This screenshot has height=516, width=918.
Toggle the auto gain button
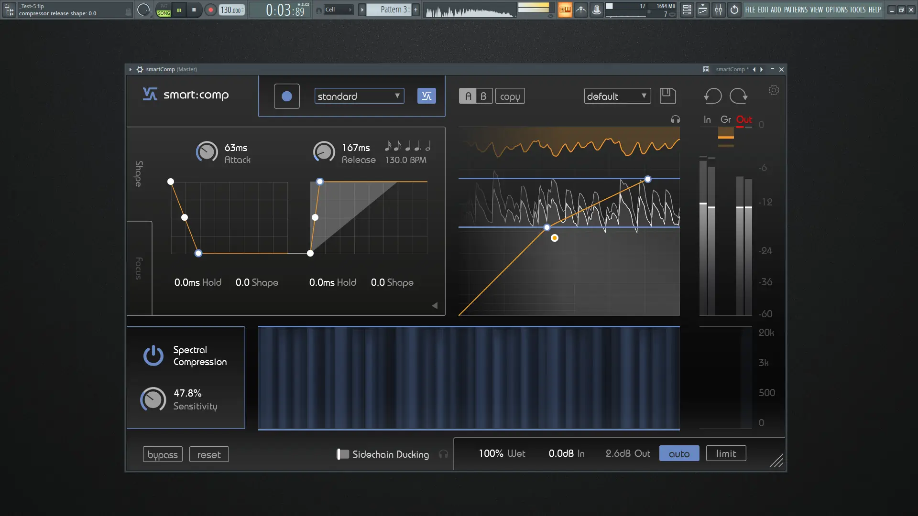[679, 453]
